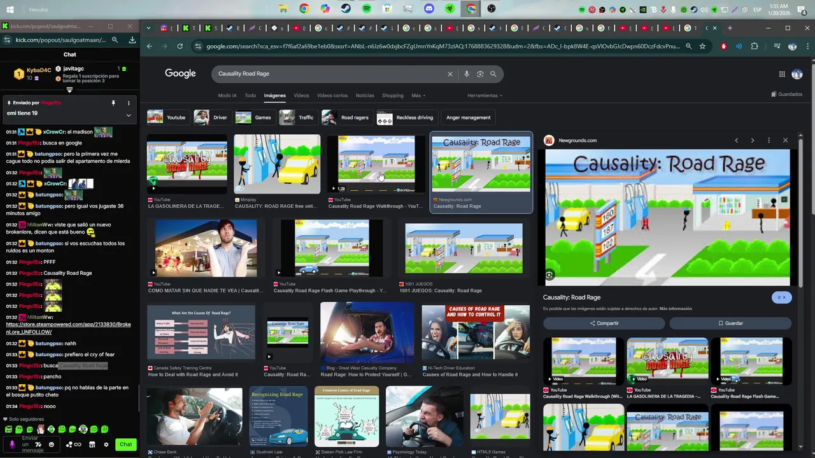
Task: Bookmark this page with the star icon
Action: point(702,46)
